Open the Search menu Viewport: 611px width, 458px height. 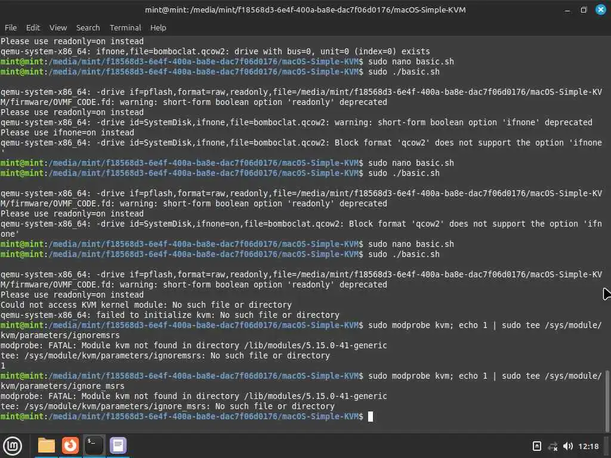(x=88, y=27)
